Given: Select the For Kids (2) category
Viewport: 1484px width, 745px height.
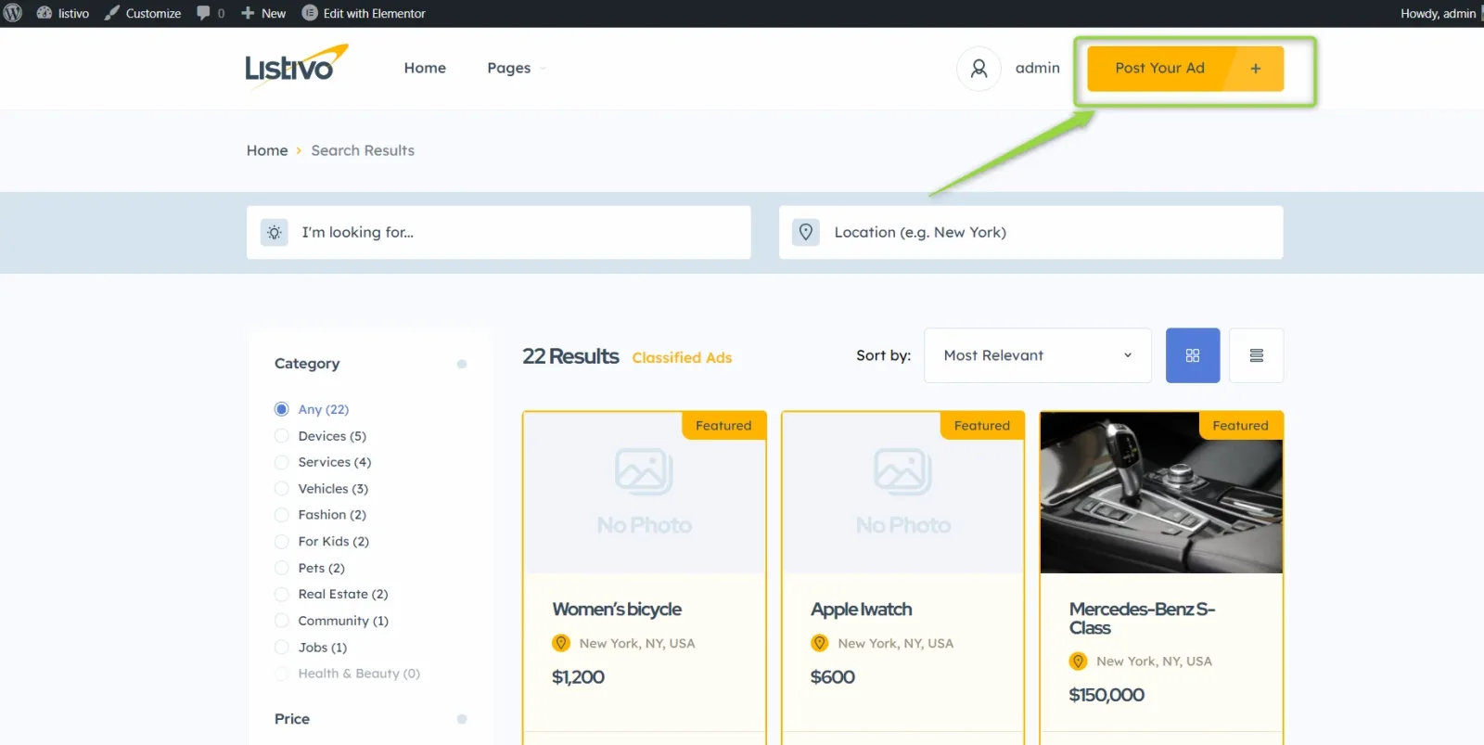Looking at the screenshot, I should [322, 542].
